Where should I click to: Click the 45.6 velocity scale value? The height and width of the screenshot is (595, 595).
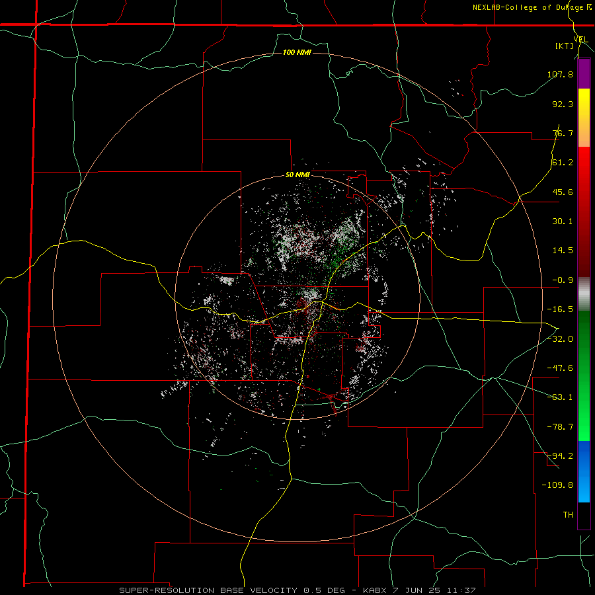pos(563,192)
